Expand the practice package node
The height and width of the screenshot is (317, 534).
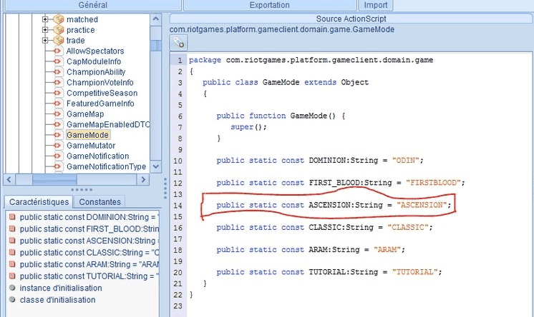[x=45, y=30]
